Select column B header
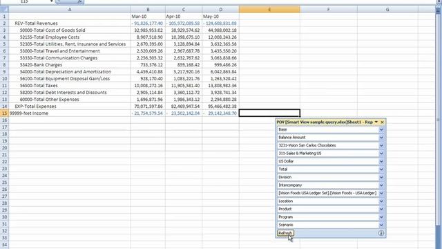Image resolution: width=442 pixels, height=249 pixels. [148, 10]
